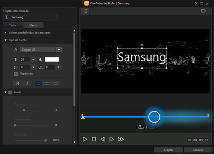Screen dimensions: 214x154
Task: Click the character spacing icon
Action: pos(41,67)
